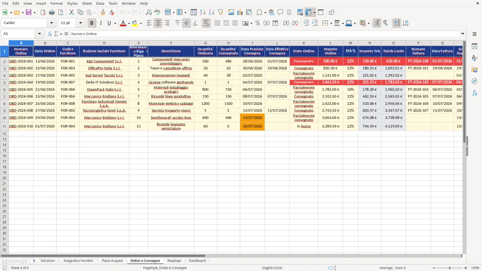The height and width of the screenshot is (271, 482).
Task: Insert a chart via toolbar icon
Action: point(240,12)
